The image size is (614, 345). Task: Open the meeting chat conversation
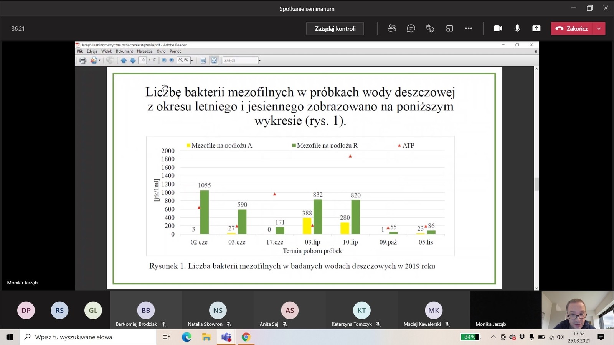411,28
